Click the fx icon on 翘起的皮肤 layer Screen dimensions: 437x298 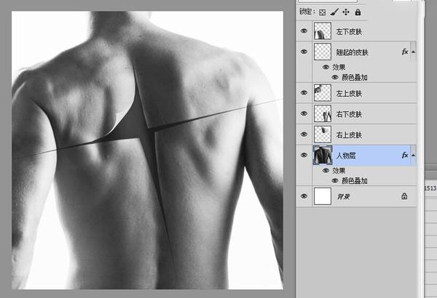[404, 52]
